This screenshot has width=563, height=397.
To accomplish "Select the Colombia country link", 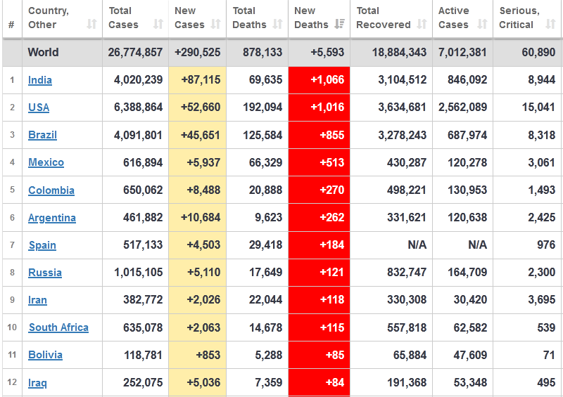I will tap(51, 190).
